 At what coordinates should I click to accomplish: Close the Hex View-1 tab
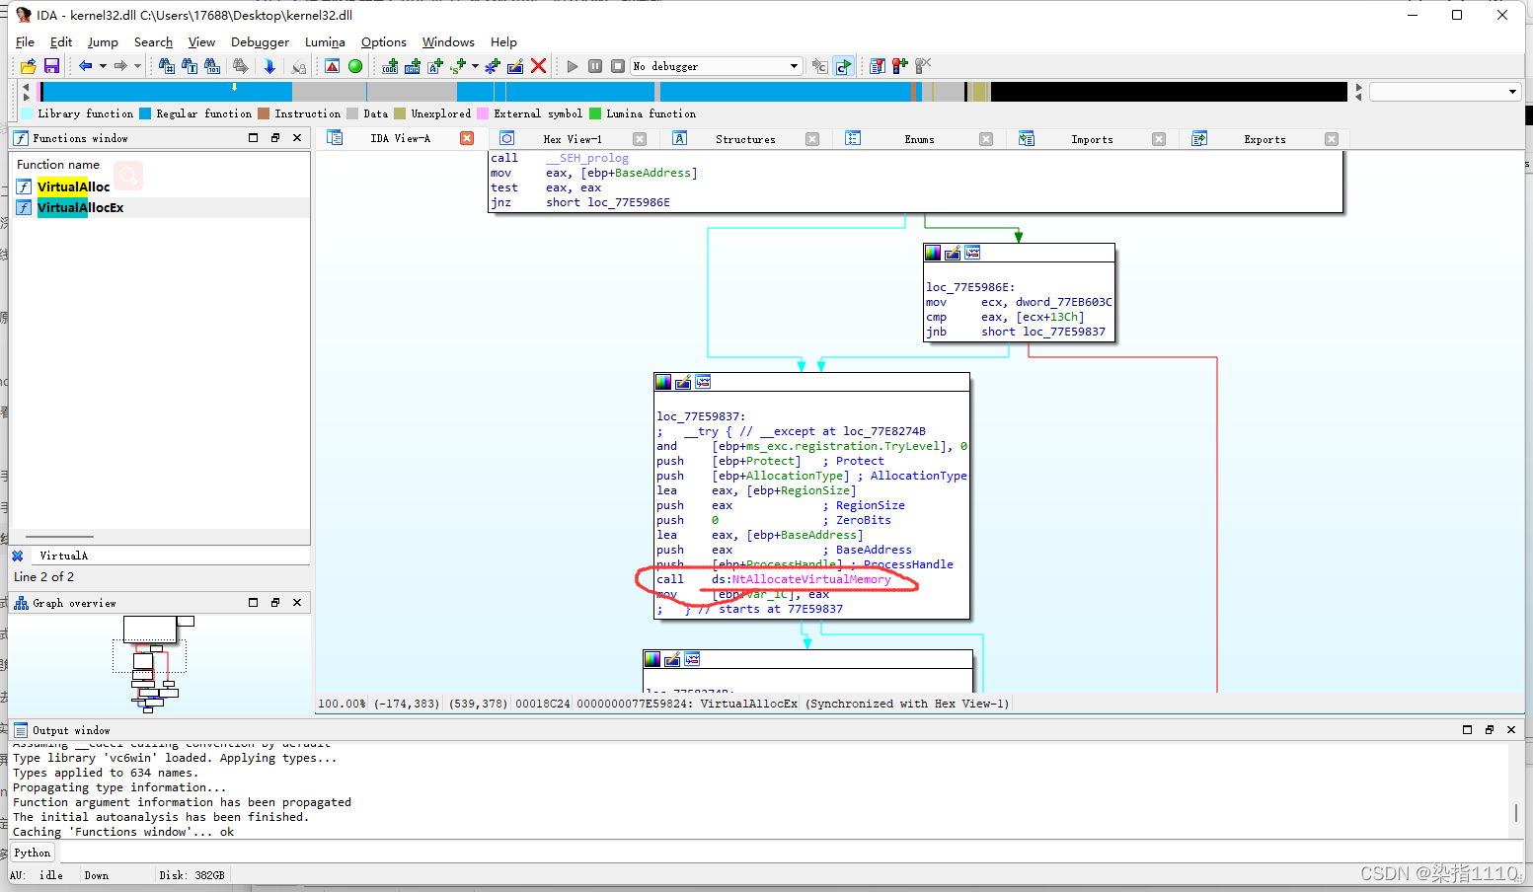[x=640, y=139]
